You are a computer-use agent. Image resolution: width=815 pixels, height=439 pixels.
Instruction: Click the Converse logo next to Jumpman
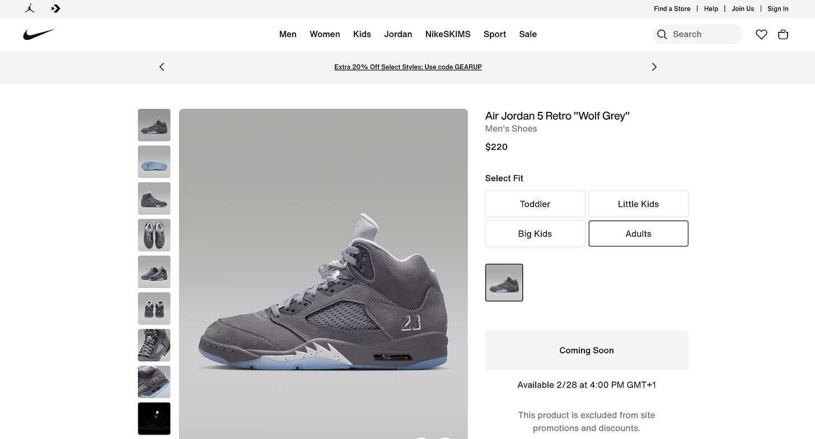55,8
